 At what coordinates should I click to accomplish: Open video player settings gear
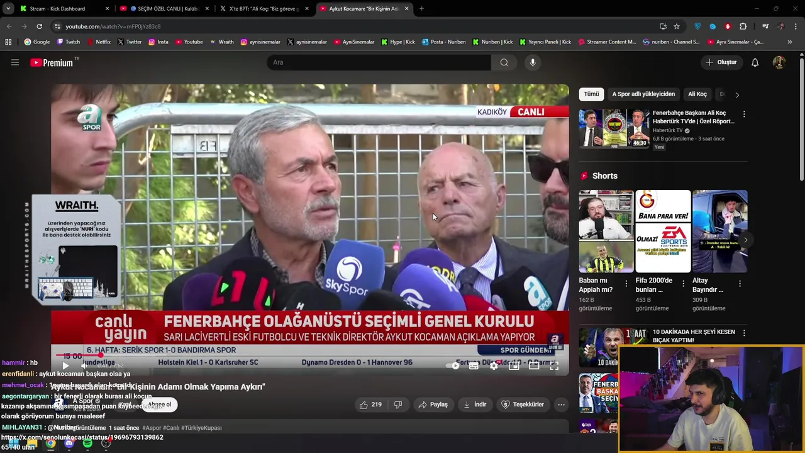click(494, 366)
